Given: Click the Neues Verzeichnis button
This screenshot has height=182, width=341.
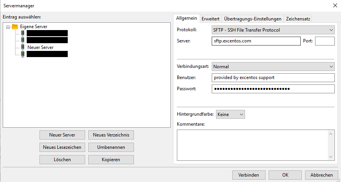Looking at the screenshot, I should tap(111, 135).
